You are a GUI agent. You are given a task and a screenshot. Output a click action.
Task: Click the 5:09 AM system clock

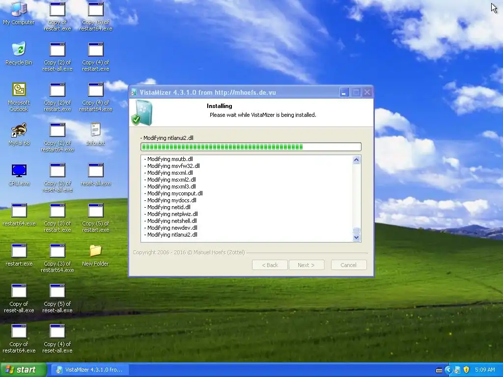point(485,370)
